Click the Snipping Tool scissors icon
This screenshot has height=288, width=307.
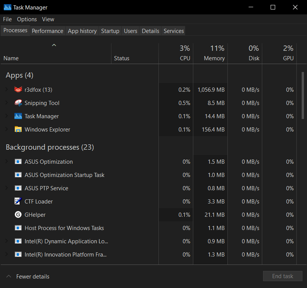(x=18, y=103)
